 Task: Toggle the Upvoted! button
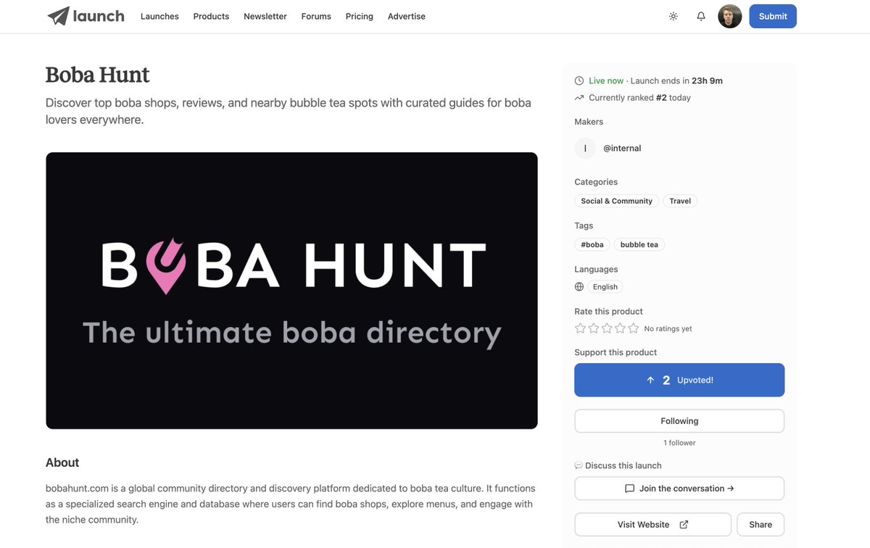click(x=679, y=380)
